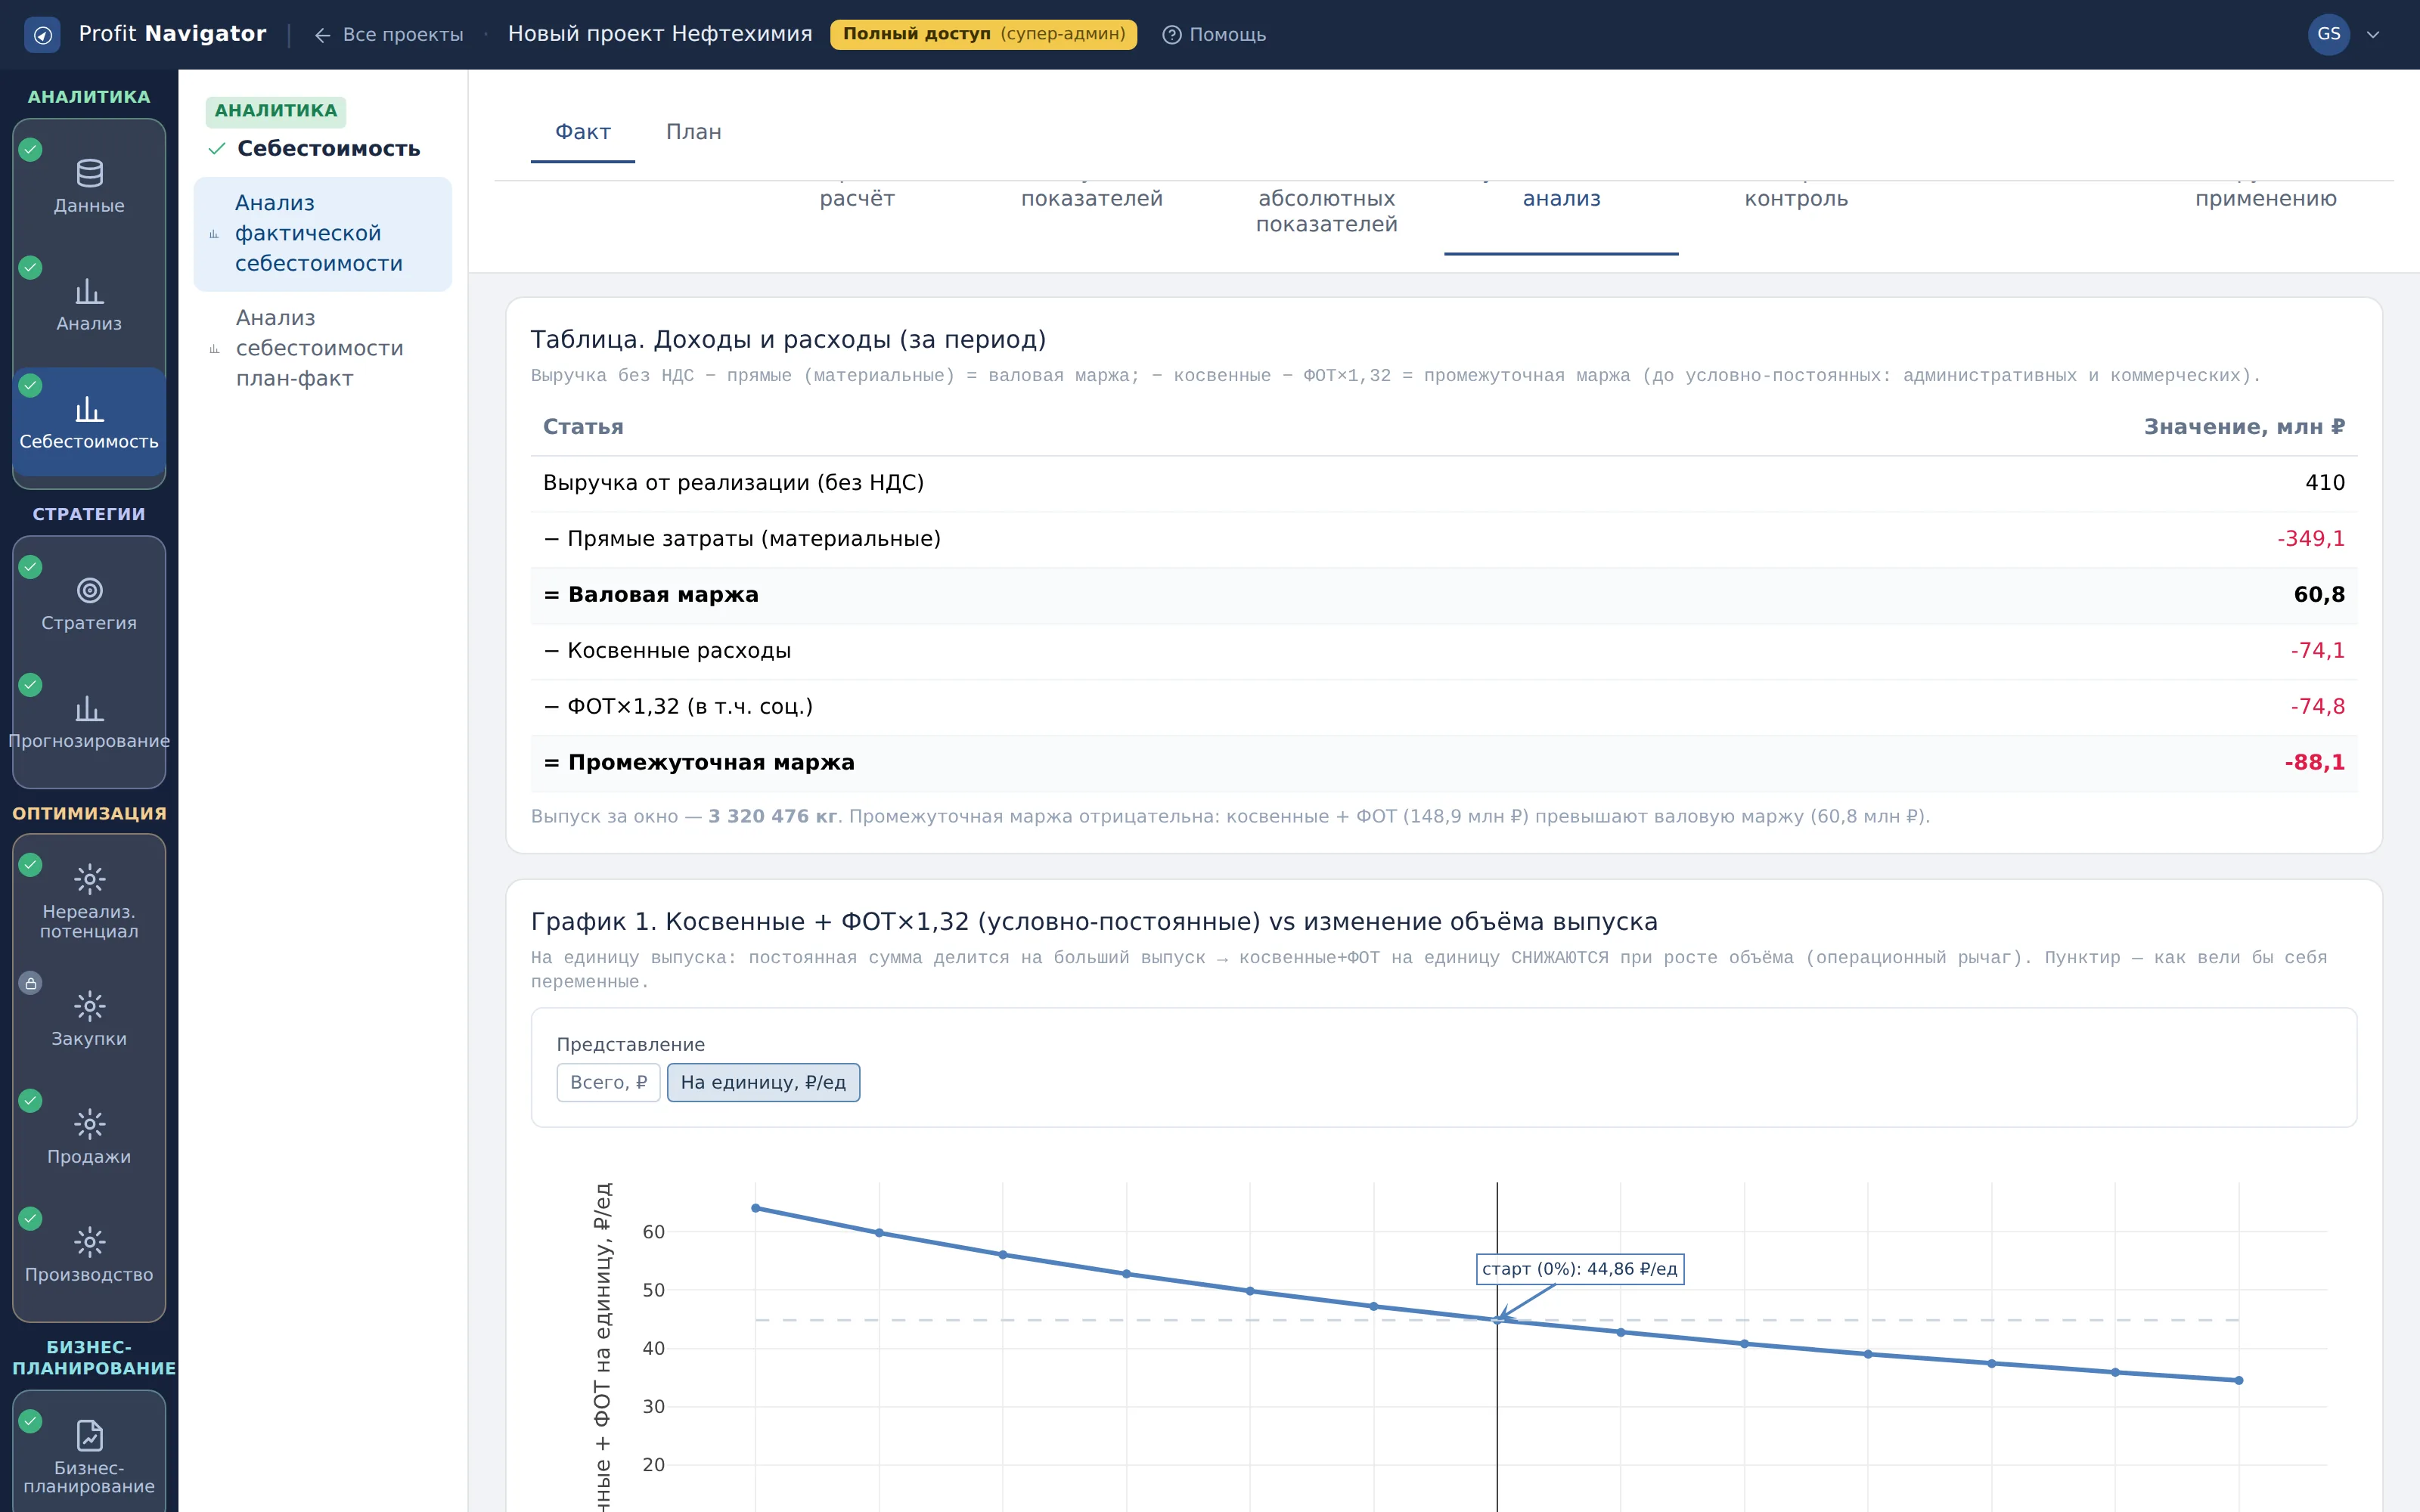The width and height of the screenshot is (2420, 1512).
Task: Select the Промежуточная маржа value -88,1
Action: coord(2314,763)
